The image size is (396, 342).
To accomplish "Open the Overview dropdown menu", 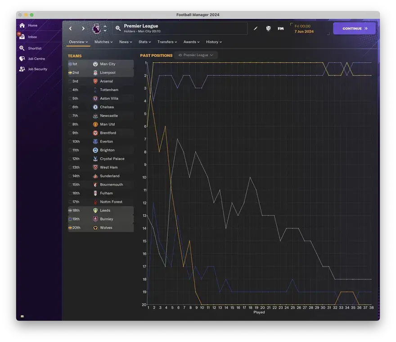I will pos(78,42).
